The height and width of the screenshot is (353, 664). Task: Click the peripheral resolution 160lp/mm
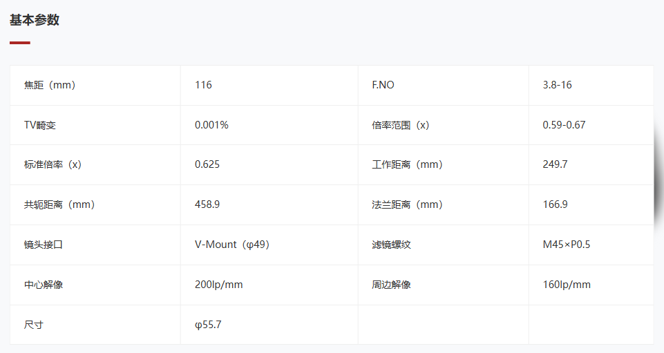(x=567, y=285)
